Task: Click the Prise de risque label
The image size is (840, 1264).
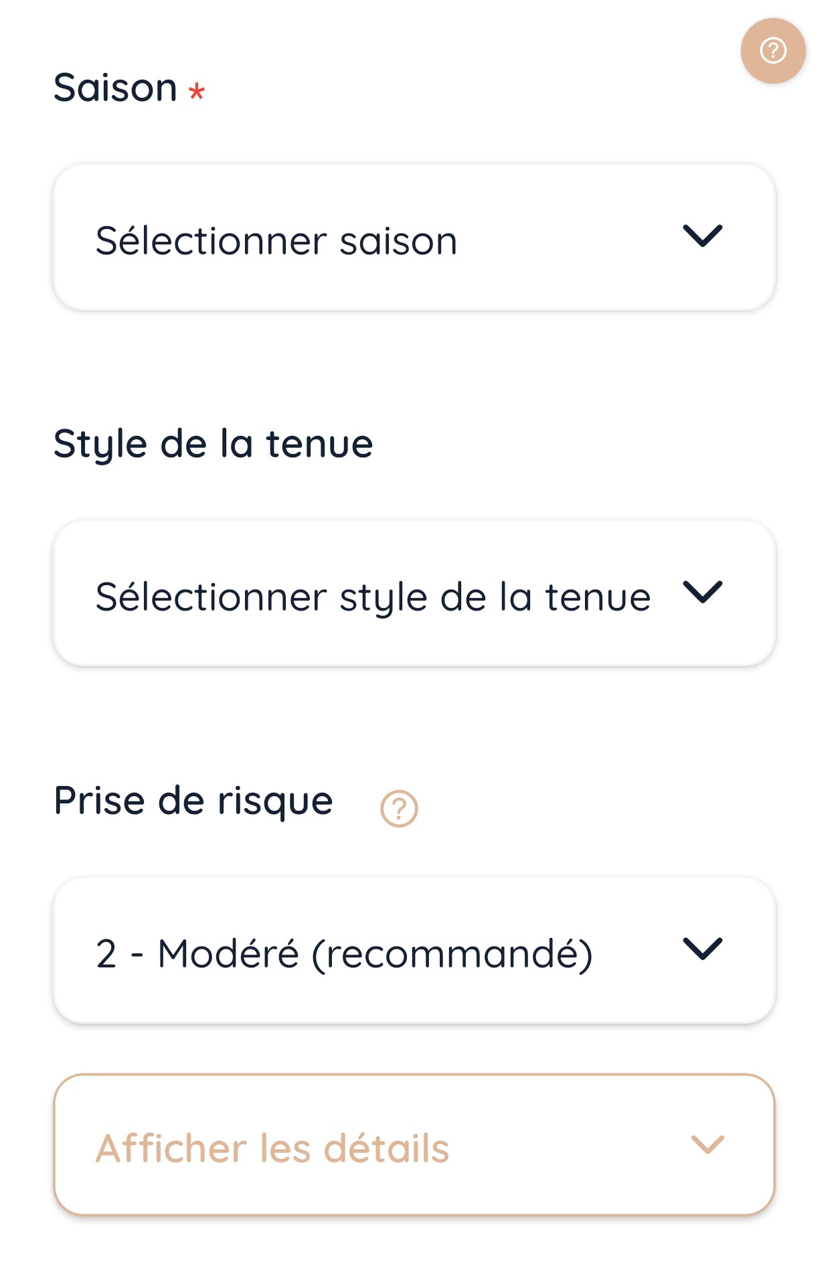Action: click(x=193, y=801)
